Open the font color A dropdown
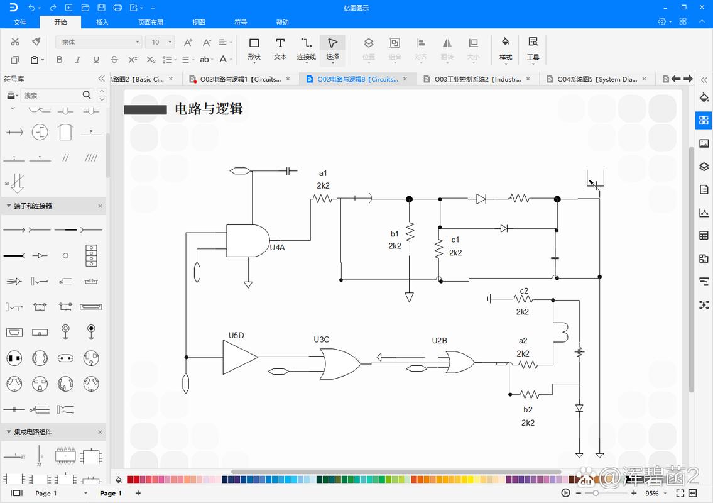Image resolution: width=713 pixels, height=503 pixels. [x=225, y=60]
